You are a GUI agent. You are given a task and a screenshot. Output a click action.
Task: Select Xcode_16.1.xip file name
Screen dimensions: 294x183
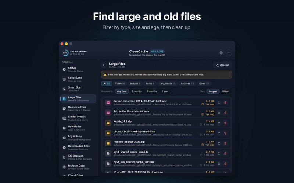point(122,122)
